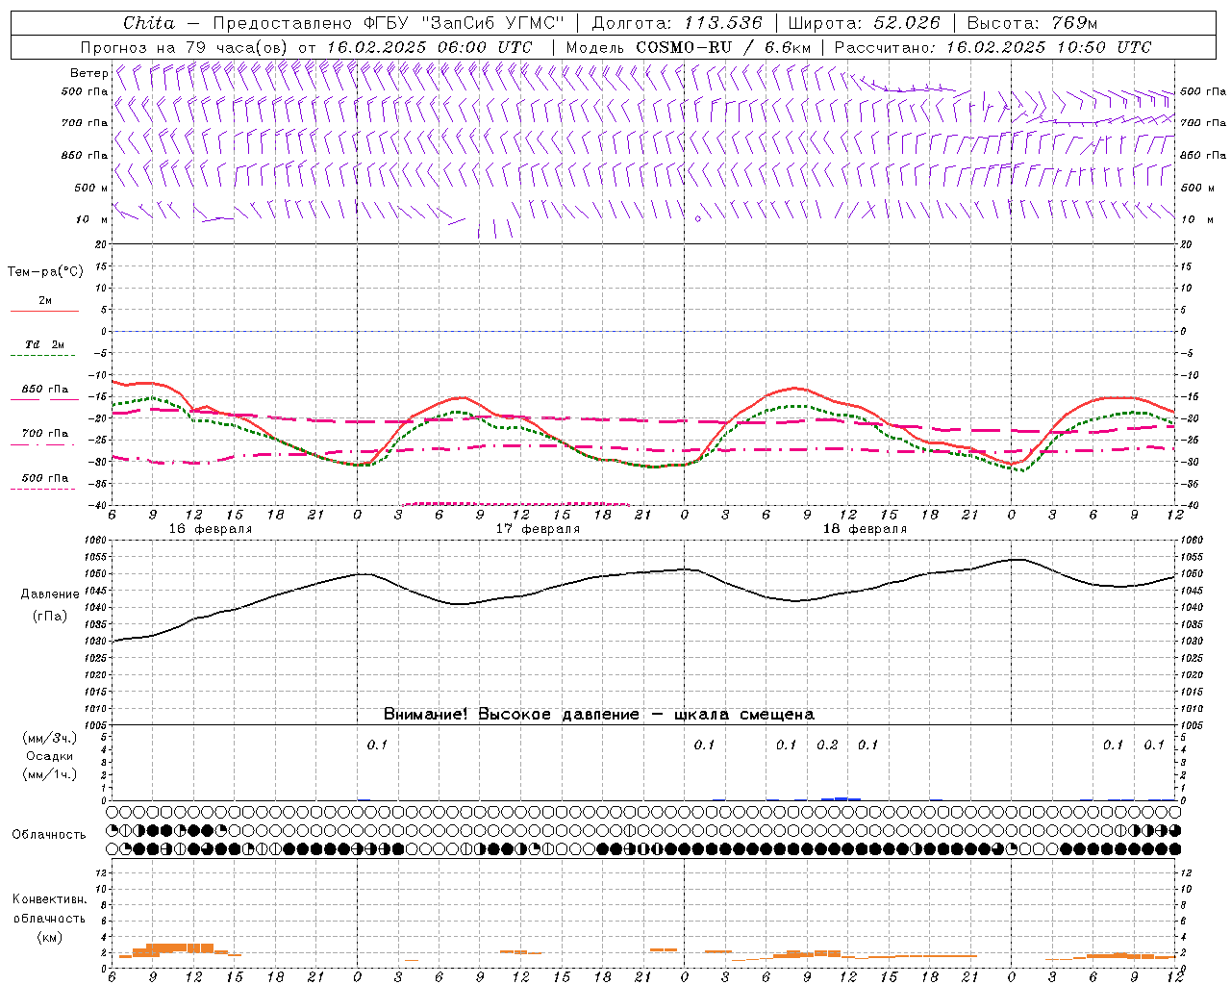Screen dimensions: 1231x985
Task: Click the "Высота: 769м" header field
Action: (x=1032, y=23)
